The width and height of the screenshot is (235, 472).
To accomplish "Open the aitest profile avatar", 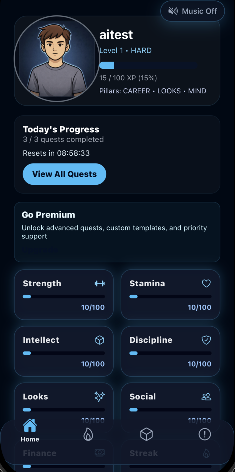I will (x=57, y=59).
